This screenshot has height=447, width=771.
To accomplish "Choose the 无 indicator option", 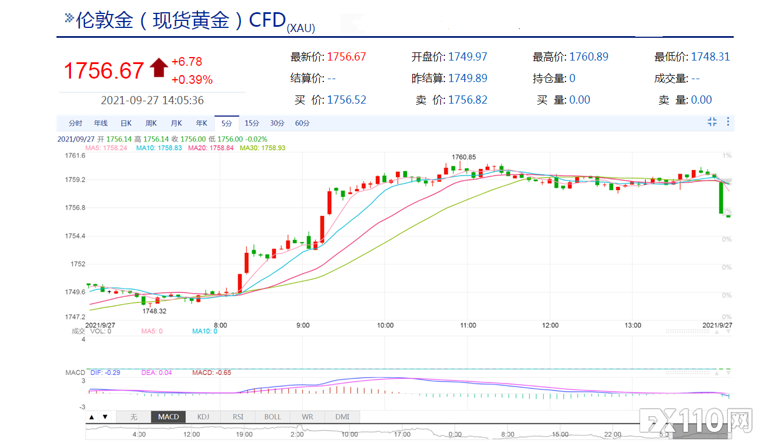I will pyautogui.click(x=133, y=417).
